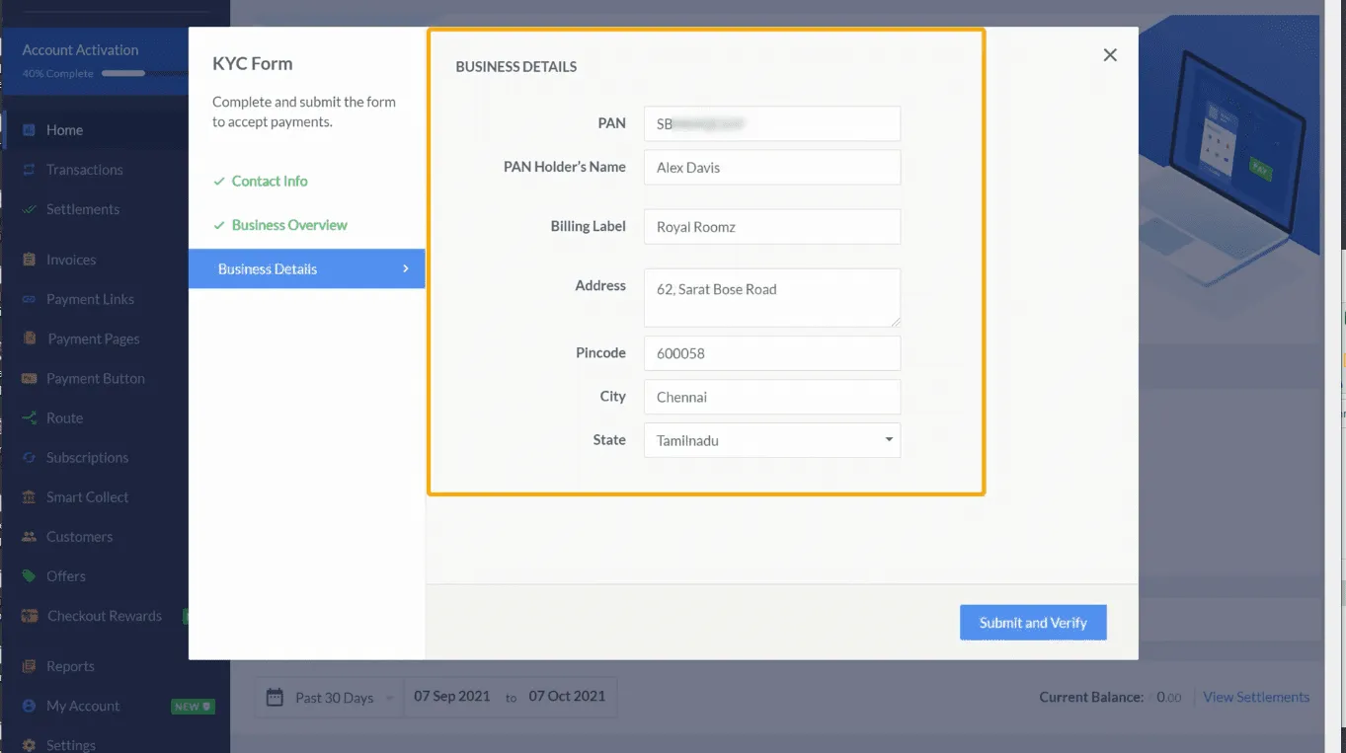Focus the Pincode input field

point(771,353)
